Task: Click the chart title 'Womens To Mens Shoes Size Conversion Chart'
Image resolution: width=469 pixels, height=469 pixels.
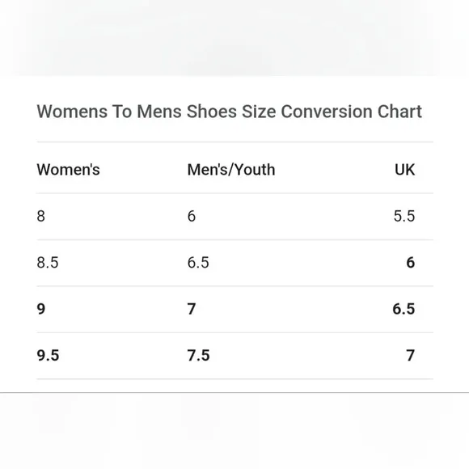Action: coord(229,112)
